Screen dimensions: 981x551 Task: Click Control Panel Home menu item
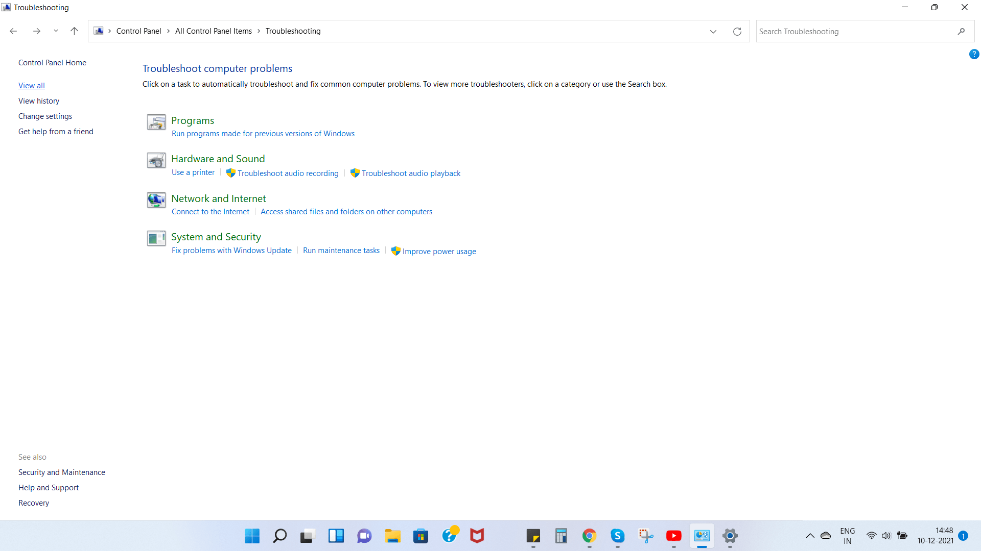pyautogui.click(x=52, y=63)
